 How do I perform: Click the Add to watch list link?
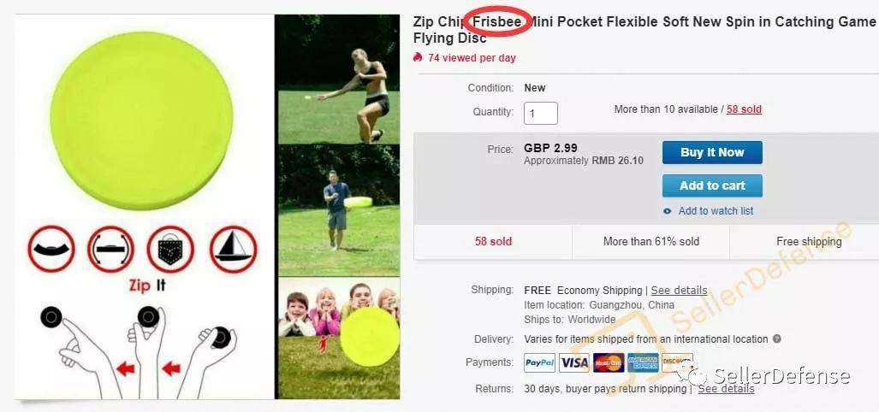point(716,211)
